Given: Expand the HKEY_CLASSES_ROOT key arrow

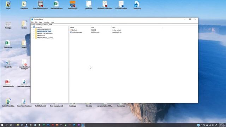Looking at the screenshot, I should click(34, 29).
